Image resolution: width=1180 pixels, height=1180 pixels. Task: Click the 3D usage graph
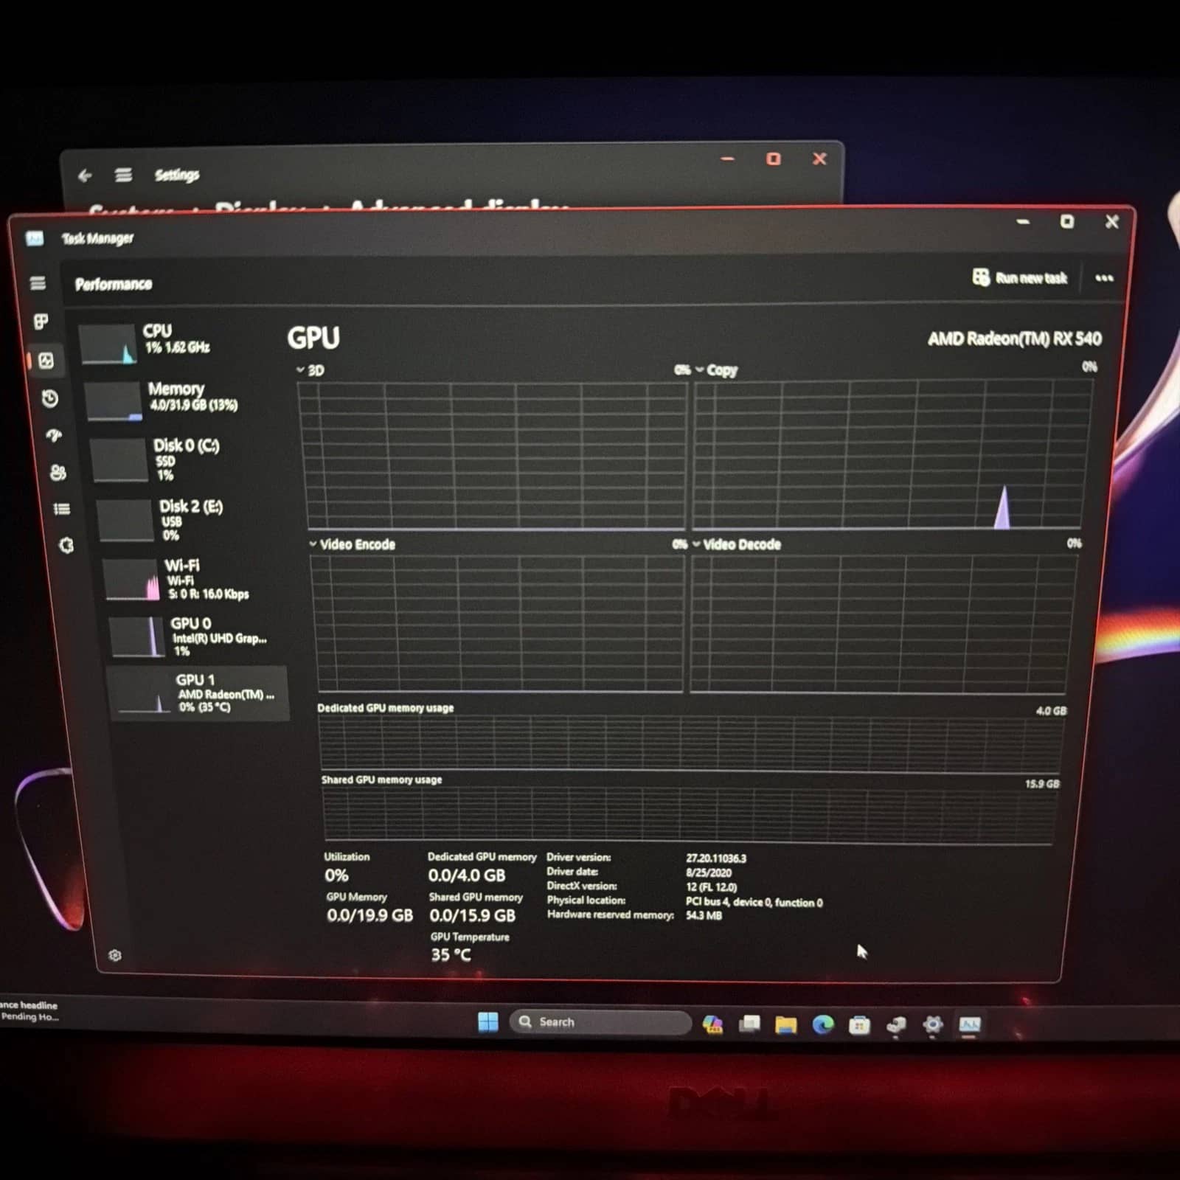493,455
